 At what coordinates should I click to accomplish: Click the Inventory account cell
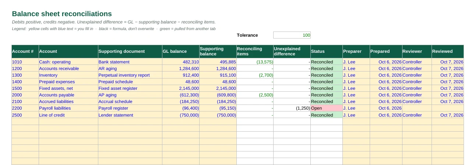pos(68,75)
